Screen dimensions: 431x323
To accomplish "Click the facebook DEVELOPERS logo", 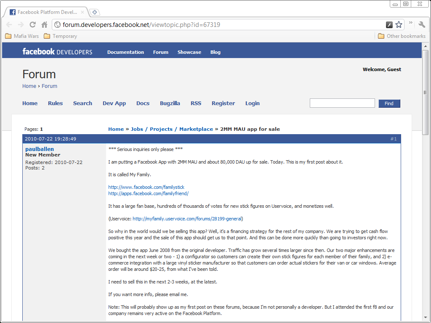I will click(x=57, y=52).
